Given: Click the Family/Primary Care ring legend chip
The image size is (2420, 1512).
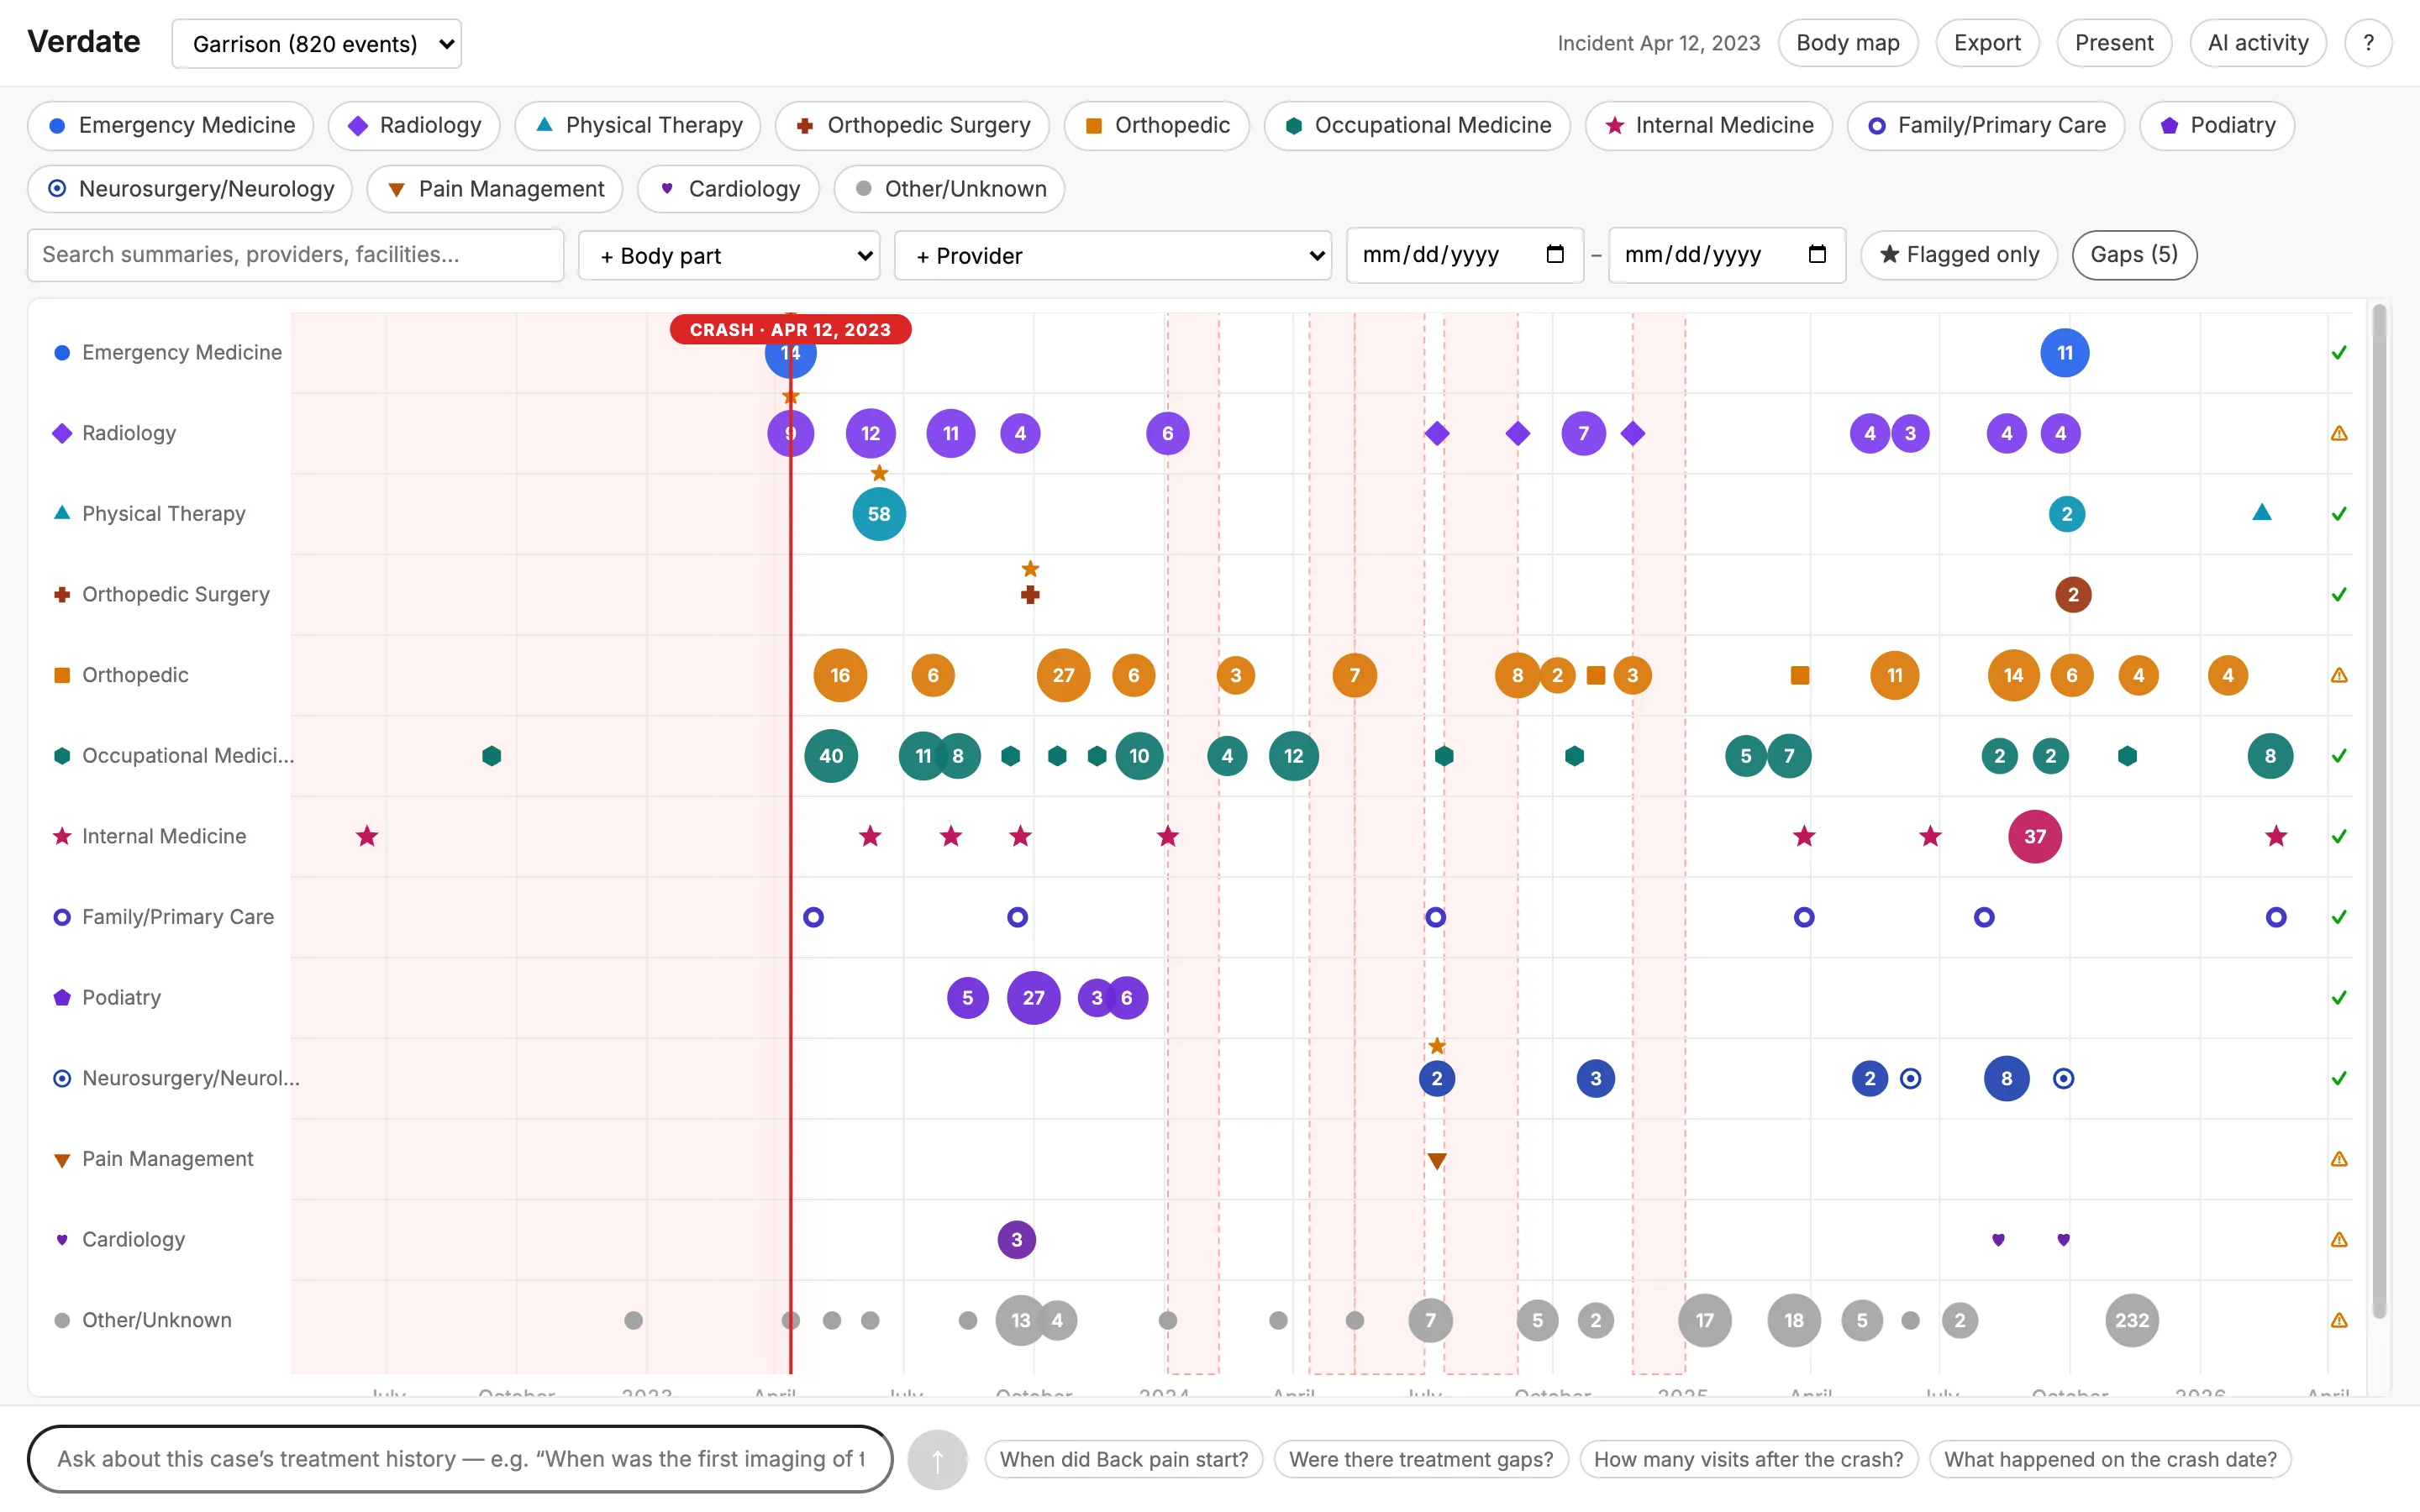Looking at the screenshot, I should point(1985,126).
